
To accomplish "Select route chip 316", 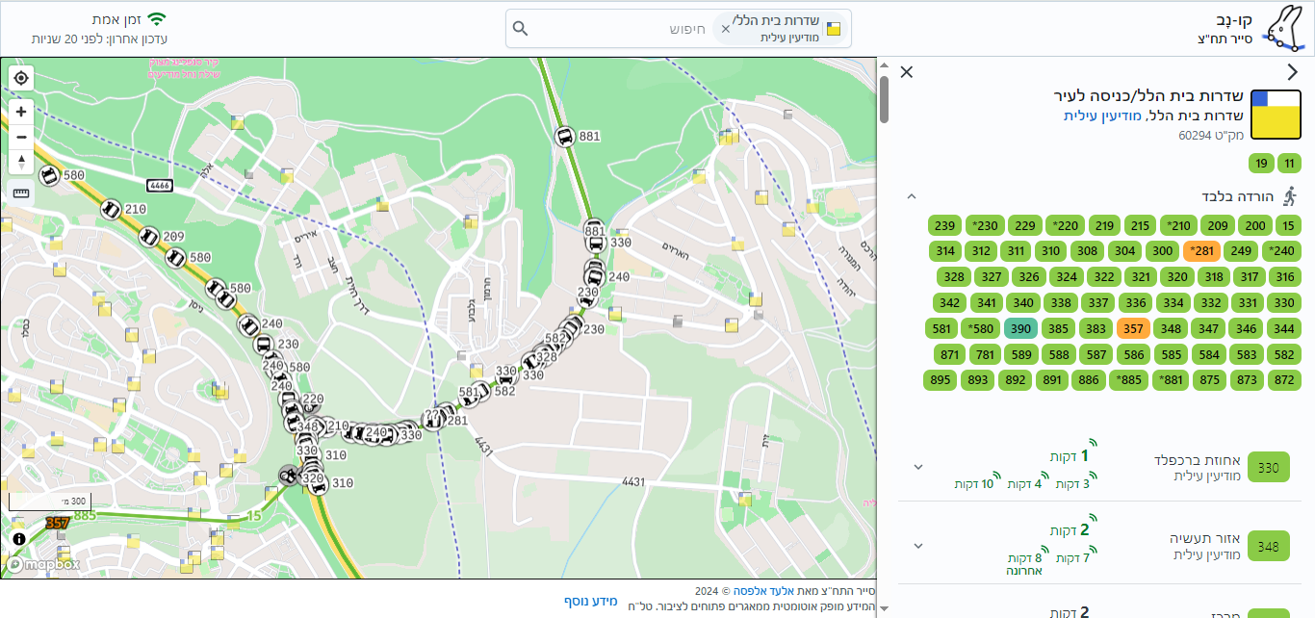I will click(1284, 277).
